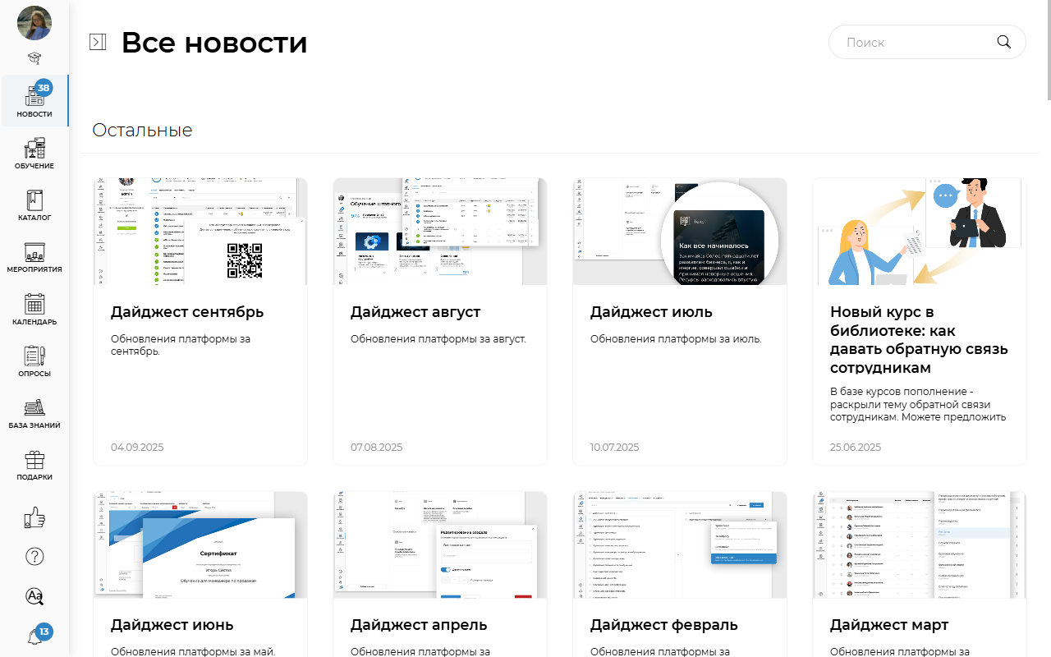This screenshot has height=657, width=1051.
Task: Click the date 04.09.2025
Action: [x=137, y=448]
